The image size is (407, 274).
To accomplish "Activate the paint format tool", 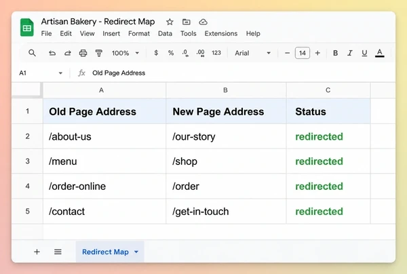I will [x=99, y=53].
